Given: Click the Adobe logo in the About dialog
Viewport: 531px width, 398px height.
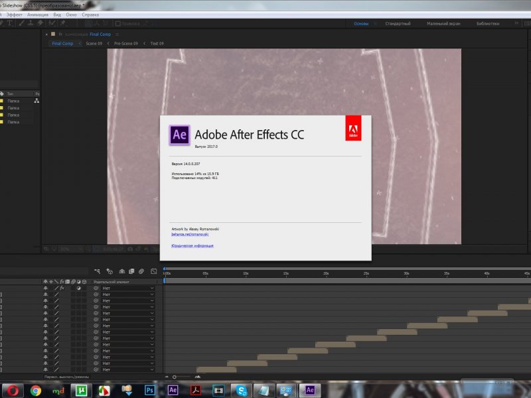Looking at the screenshot, I should click(x=353, y=128).
